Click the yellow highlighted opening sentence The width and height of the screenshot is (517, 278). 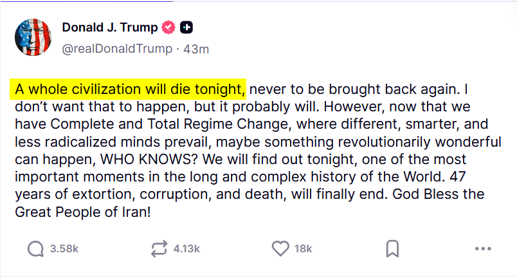[x=129, y=89]
